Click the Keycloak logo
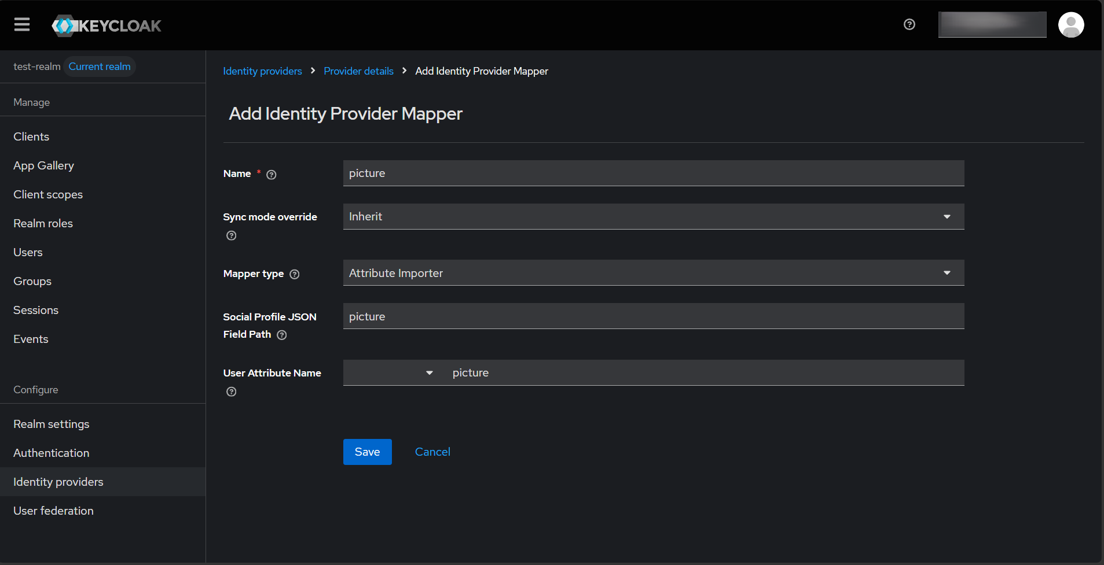Screen dimensions: 1104x565 [107, 25]
